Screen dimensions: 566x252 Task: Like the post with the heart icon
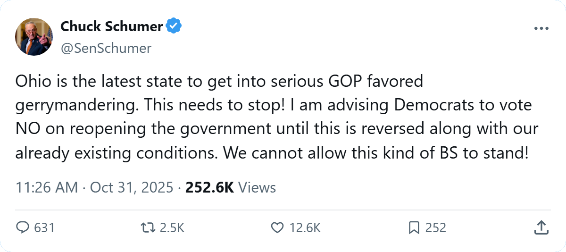277,228
